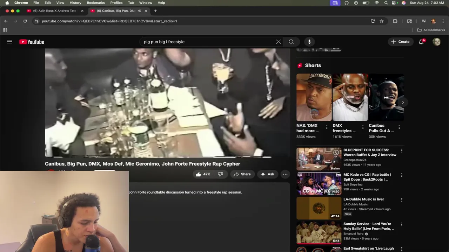The width and height of the screenshot is (449, 252).
Task: Open account avatar menu on YouTube
Action: click(x=436, y=42)
